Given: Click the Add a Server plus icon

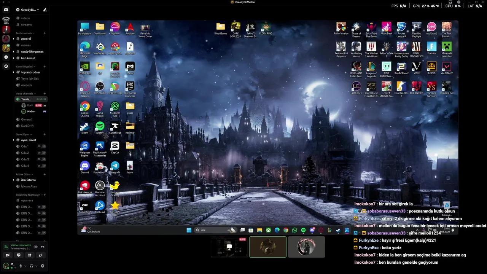Looking at the screenshot, I should (x=6, y=57).
